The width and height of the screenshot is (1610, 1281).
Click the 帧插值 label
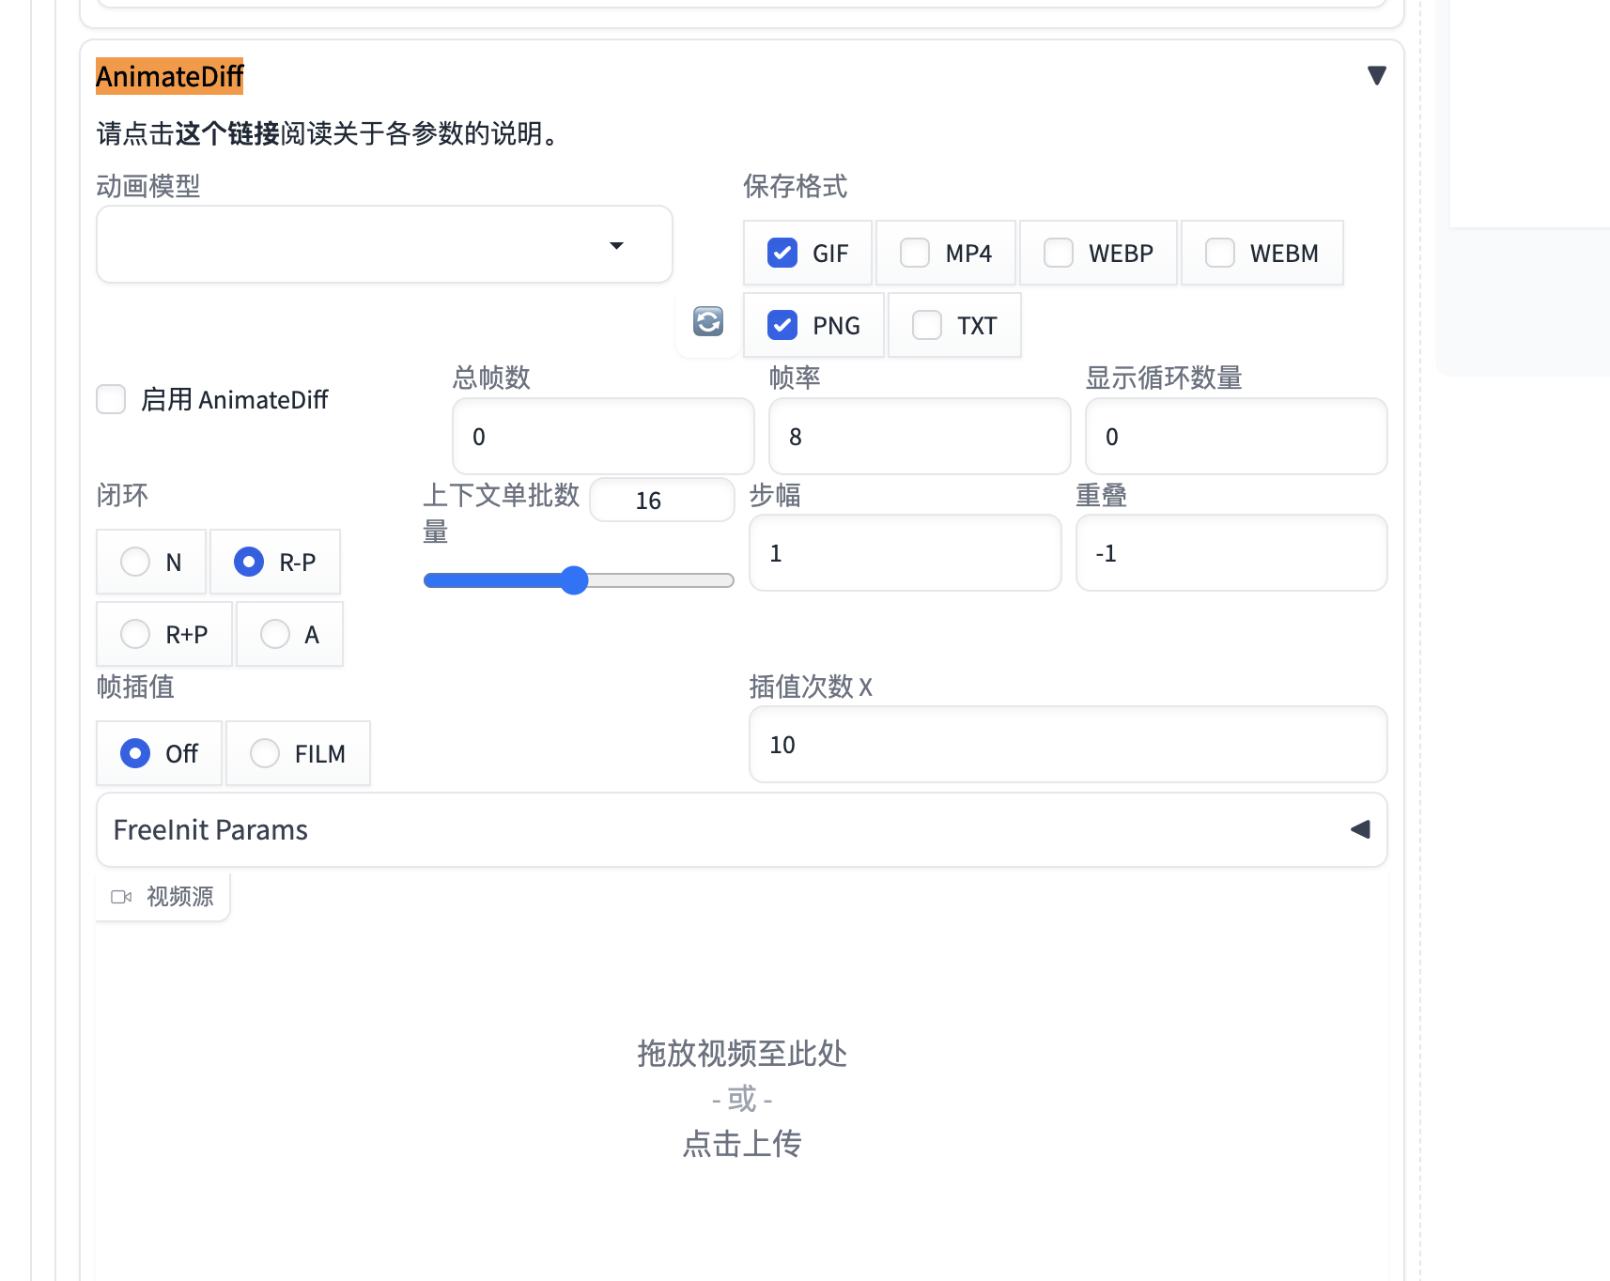tap(135, 687)
